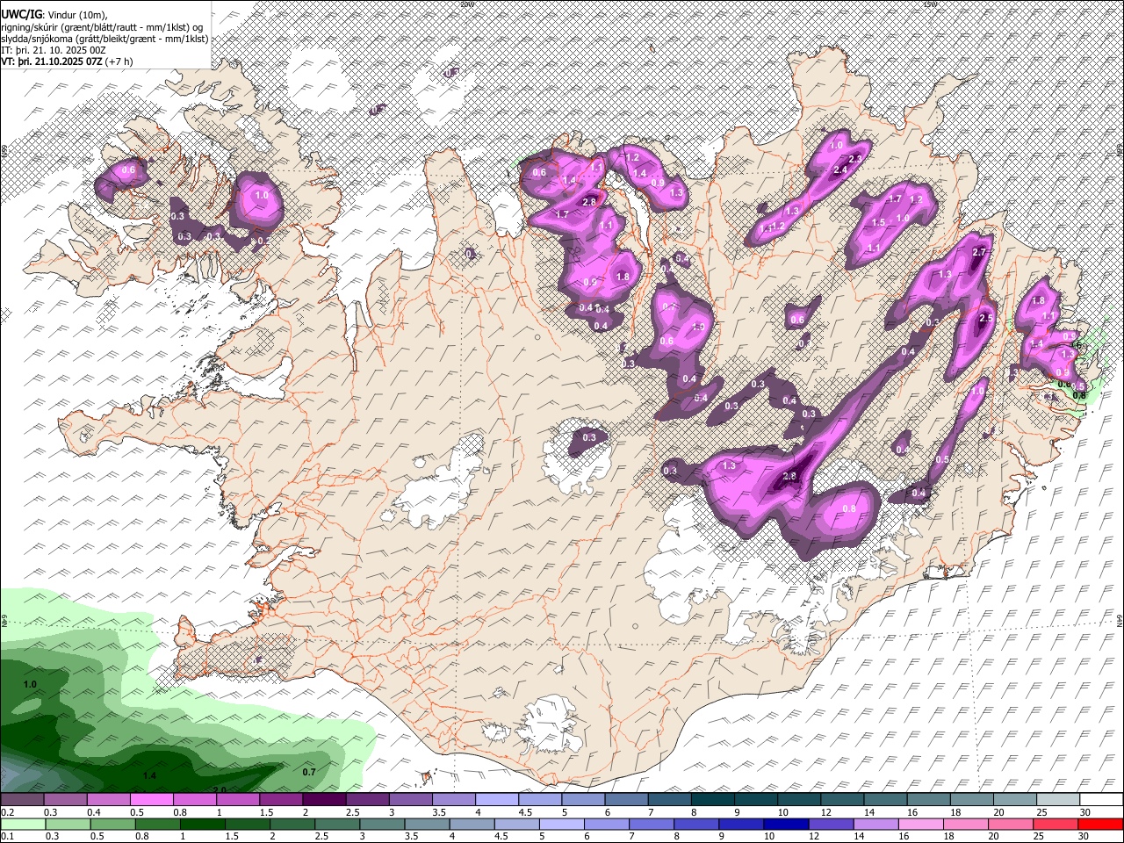Screen dimensions: 1124x843
Task: Click the slydda/snjókoma description line
Action: click(104, 39)
